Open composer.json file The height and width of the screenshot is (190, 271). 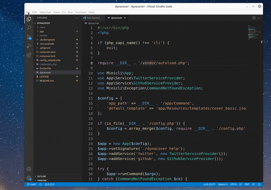(57, 52)
